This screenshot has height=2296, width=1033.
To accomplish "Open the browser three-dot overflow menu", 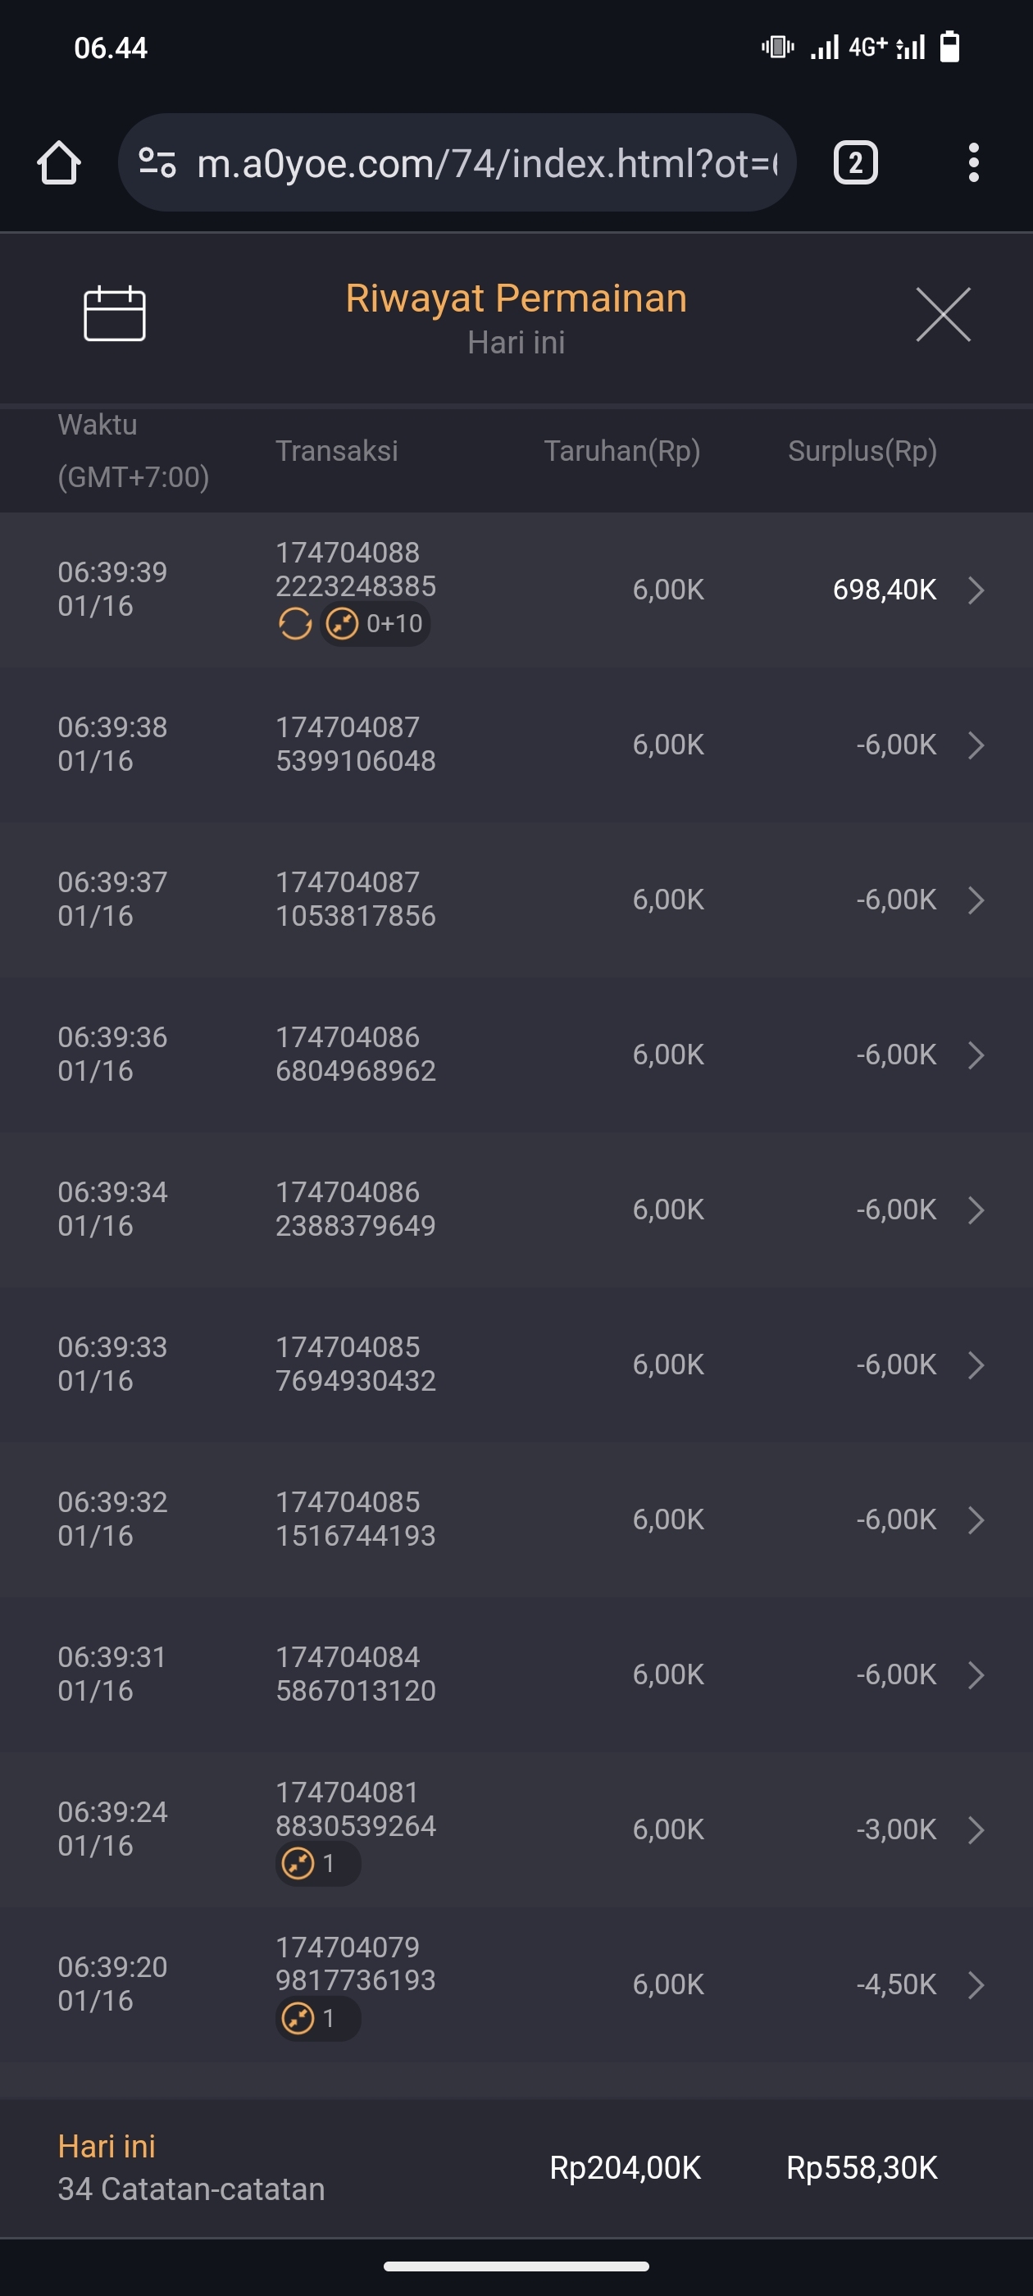I will click(x=973, y=163).
